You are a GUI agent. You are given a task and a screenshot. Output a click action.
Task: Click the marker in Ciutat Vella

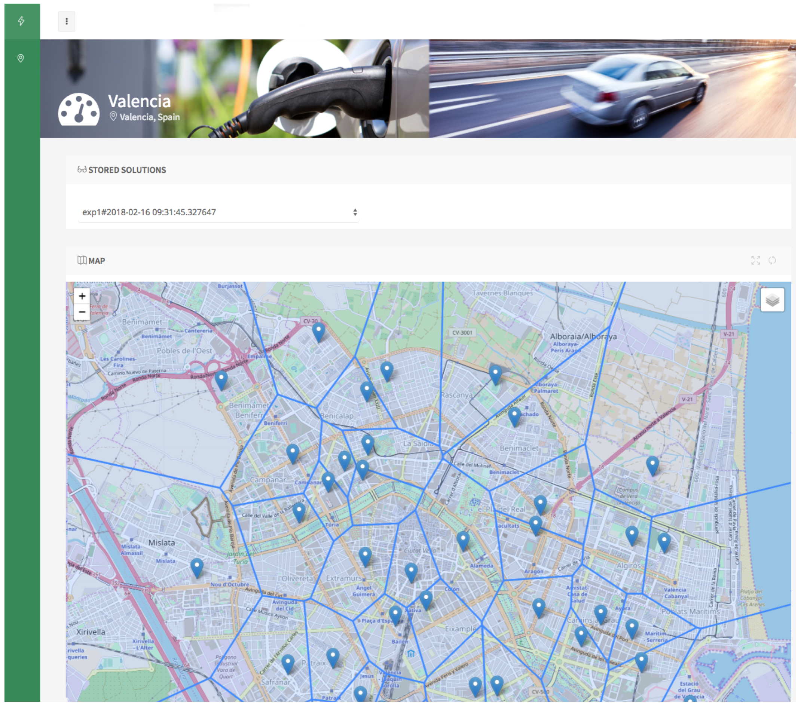click(x=411, y=572)
